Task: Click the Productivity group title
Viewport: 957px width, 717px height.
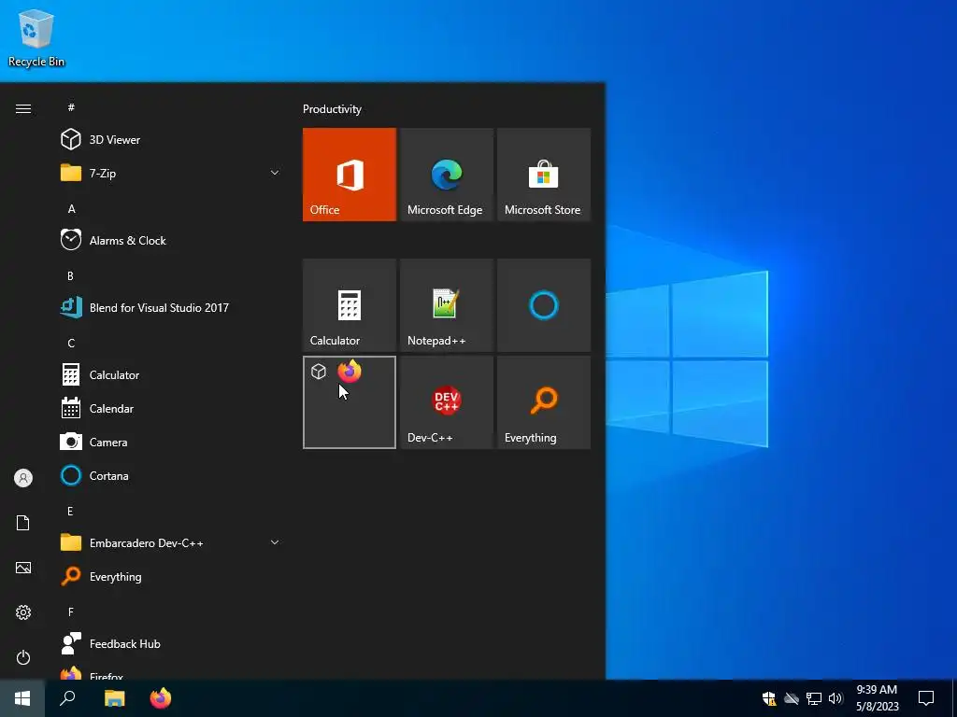Action: [x=332, y=109]
